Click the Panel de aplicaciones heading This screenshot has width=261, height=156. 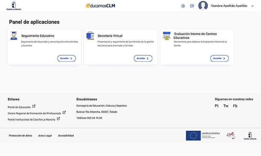click(x=34, y=22)
